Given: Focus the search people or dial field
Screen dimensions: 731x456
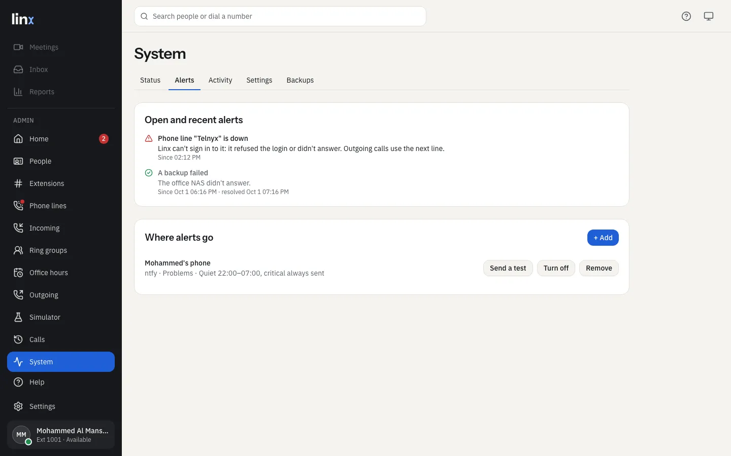Looking at the screenshot, I should pyautogui.click(x=280, y=16).
